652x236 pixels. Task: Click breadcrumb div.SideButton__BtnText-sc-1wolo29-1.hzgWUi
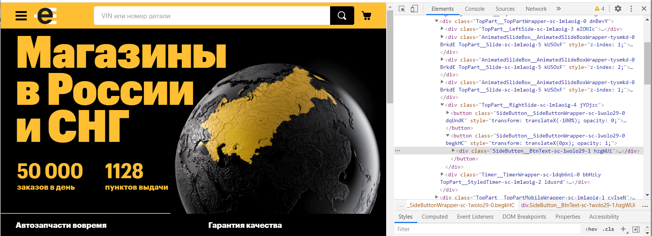click(578, 205)
